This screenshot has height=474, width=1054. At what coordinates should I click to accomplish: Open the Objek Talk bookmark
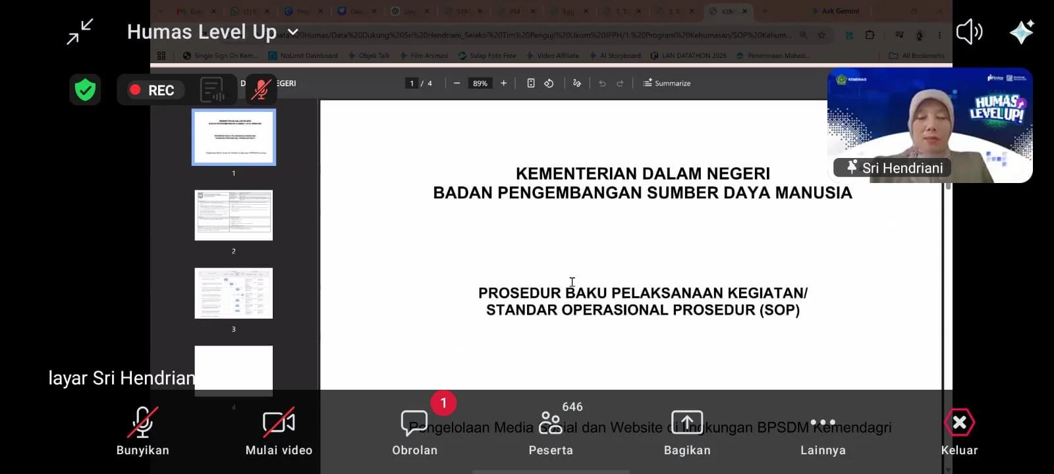pyautogui.click(x=369, y=56)
